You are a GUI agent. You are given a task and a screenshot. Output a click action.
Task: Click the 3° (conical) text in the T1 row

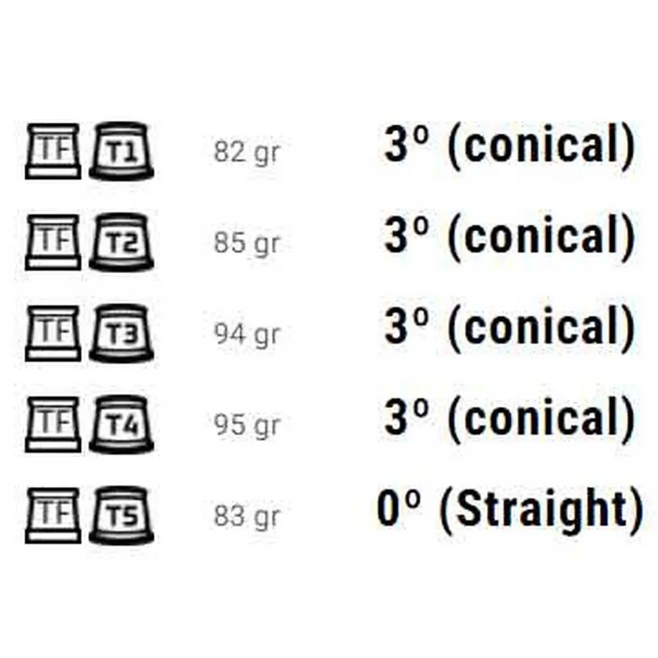click(509, 145)
